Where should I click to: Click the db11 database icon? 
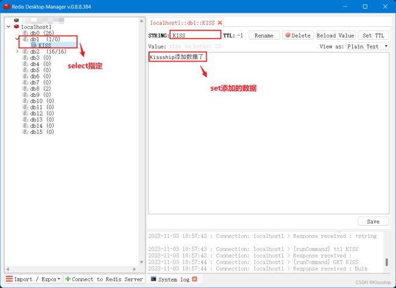tap(25, 107)
